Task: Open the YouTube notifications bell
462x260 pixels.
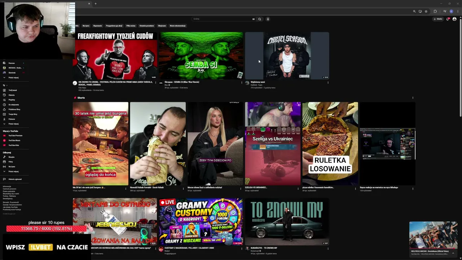Action: coord(448,19)
